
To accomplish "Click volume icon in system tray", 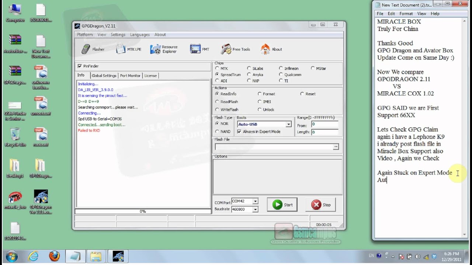I will [418, 257].
